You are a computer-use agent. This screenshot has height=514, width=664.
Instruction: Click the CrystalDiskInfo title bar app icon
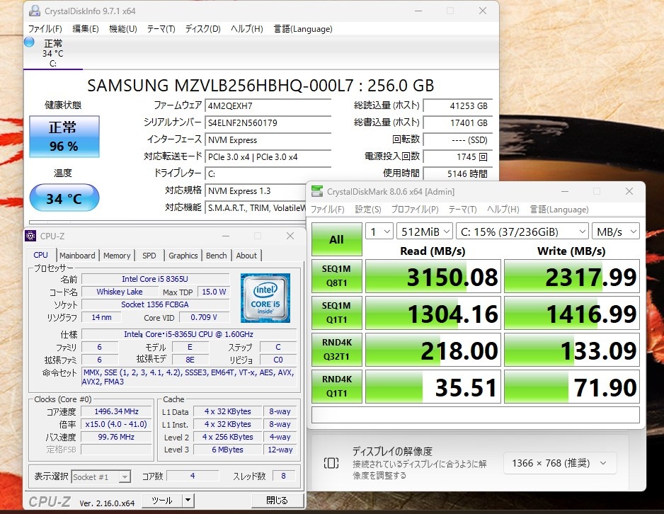pos(34,11)
